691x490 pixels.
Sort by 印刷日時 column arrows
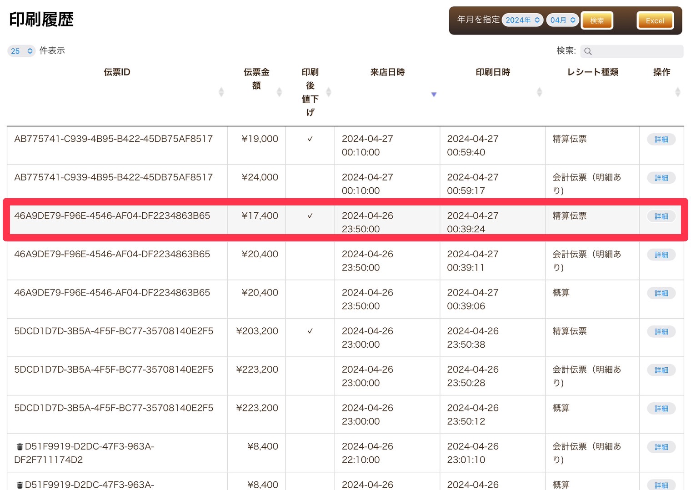tap(539, 92)
